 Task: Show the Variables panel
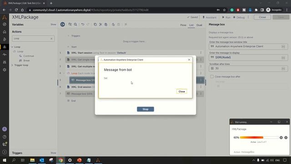click(53, 24)
